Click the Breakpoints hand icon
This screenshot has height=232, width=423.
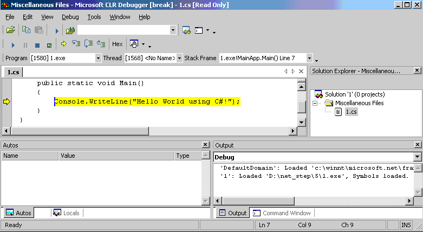[134, 44]
